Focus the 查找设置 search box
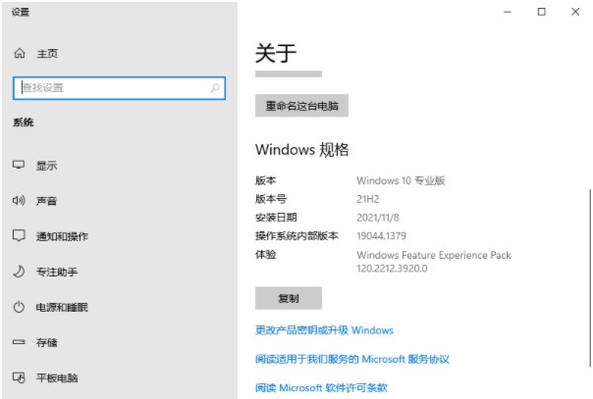Screen dimensions: 593x399 (119, 88)
